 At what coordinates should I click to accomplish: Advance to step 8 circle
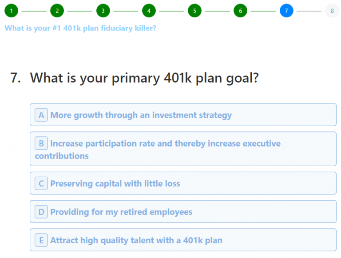tap(332, 11)
